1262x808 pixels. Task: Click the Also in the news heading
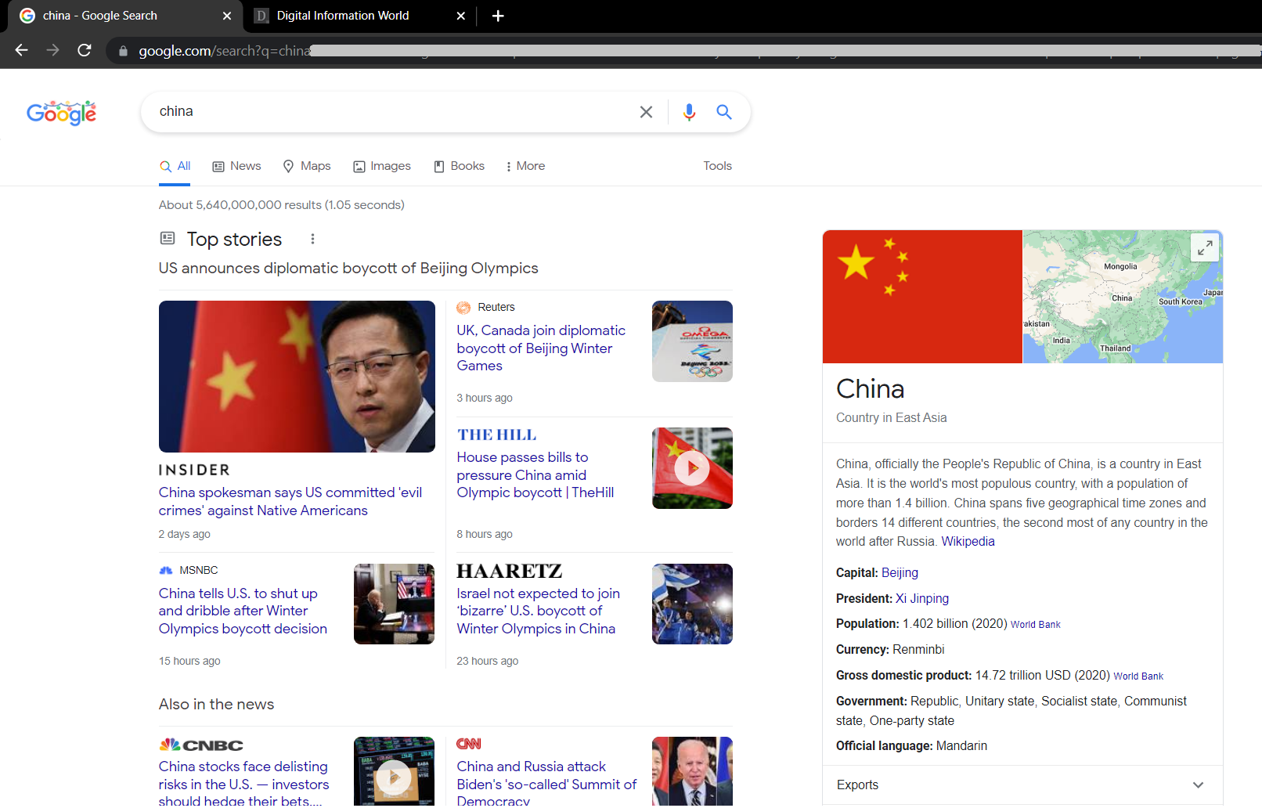click(x=217, y=705)
